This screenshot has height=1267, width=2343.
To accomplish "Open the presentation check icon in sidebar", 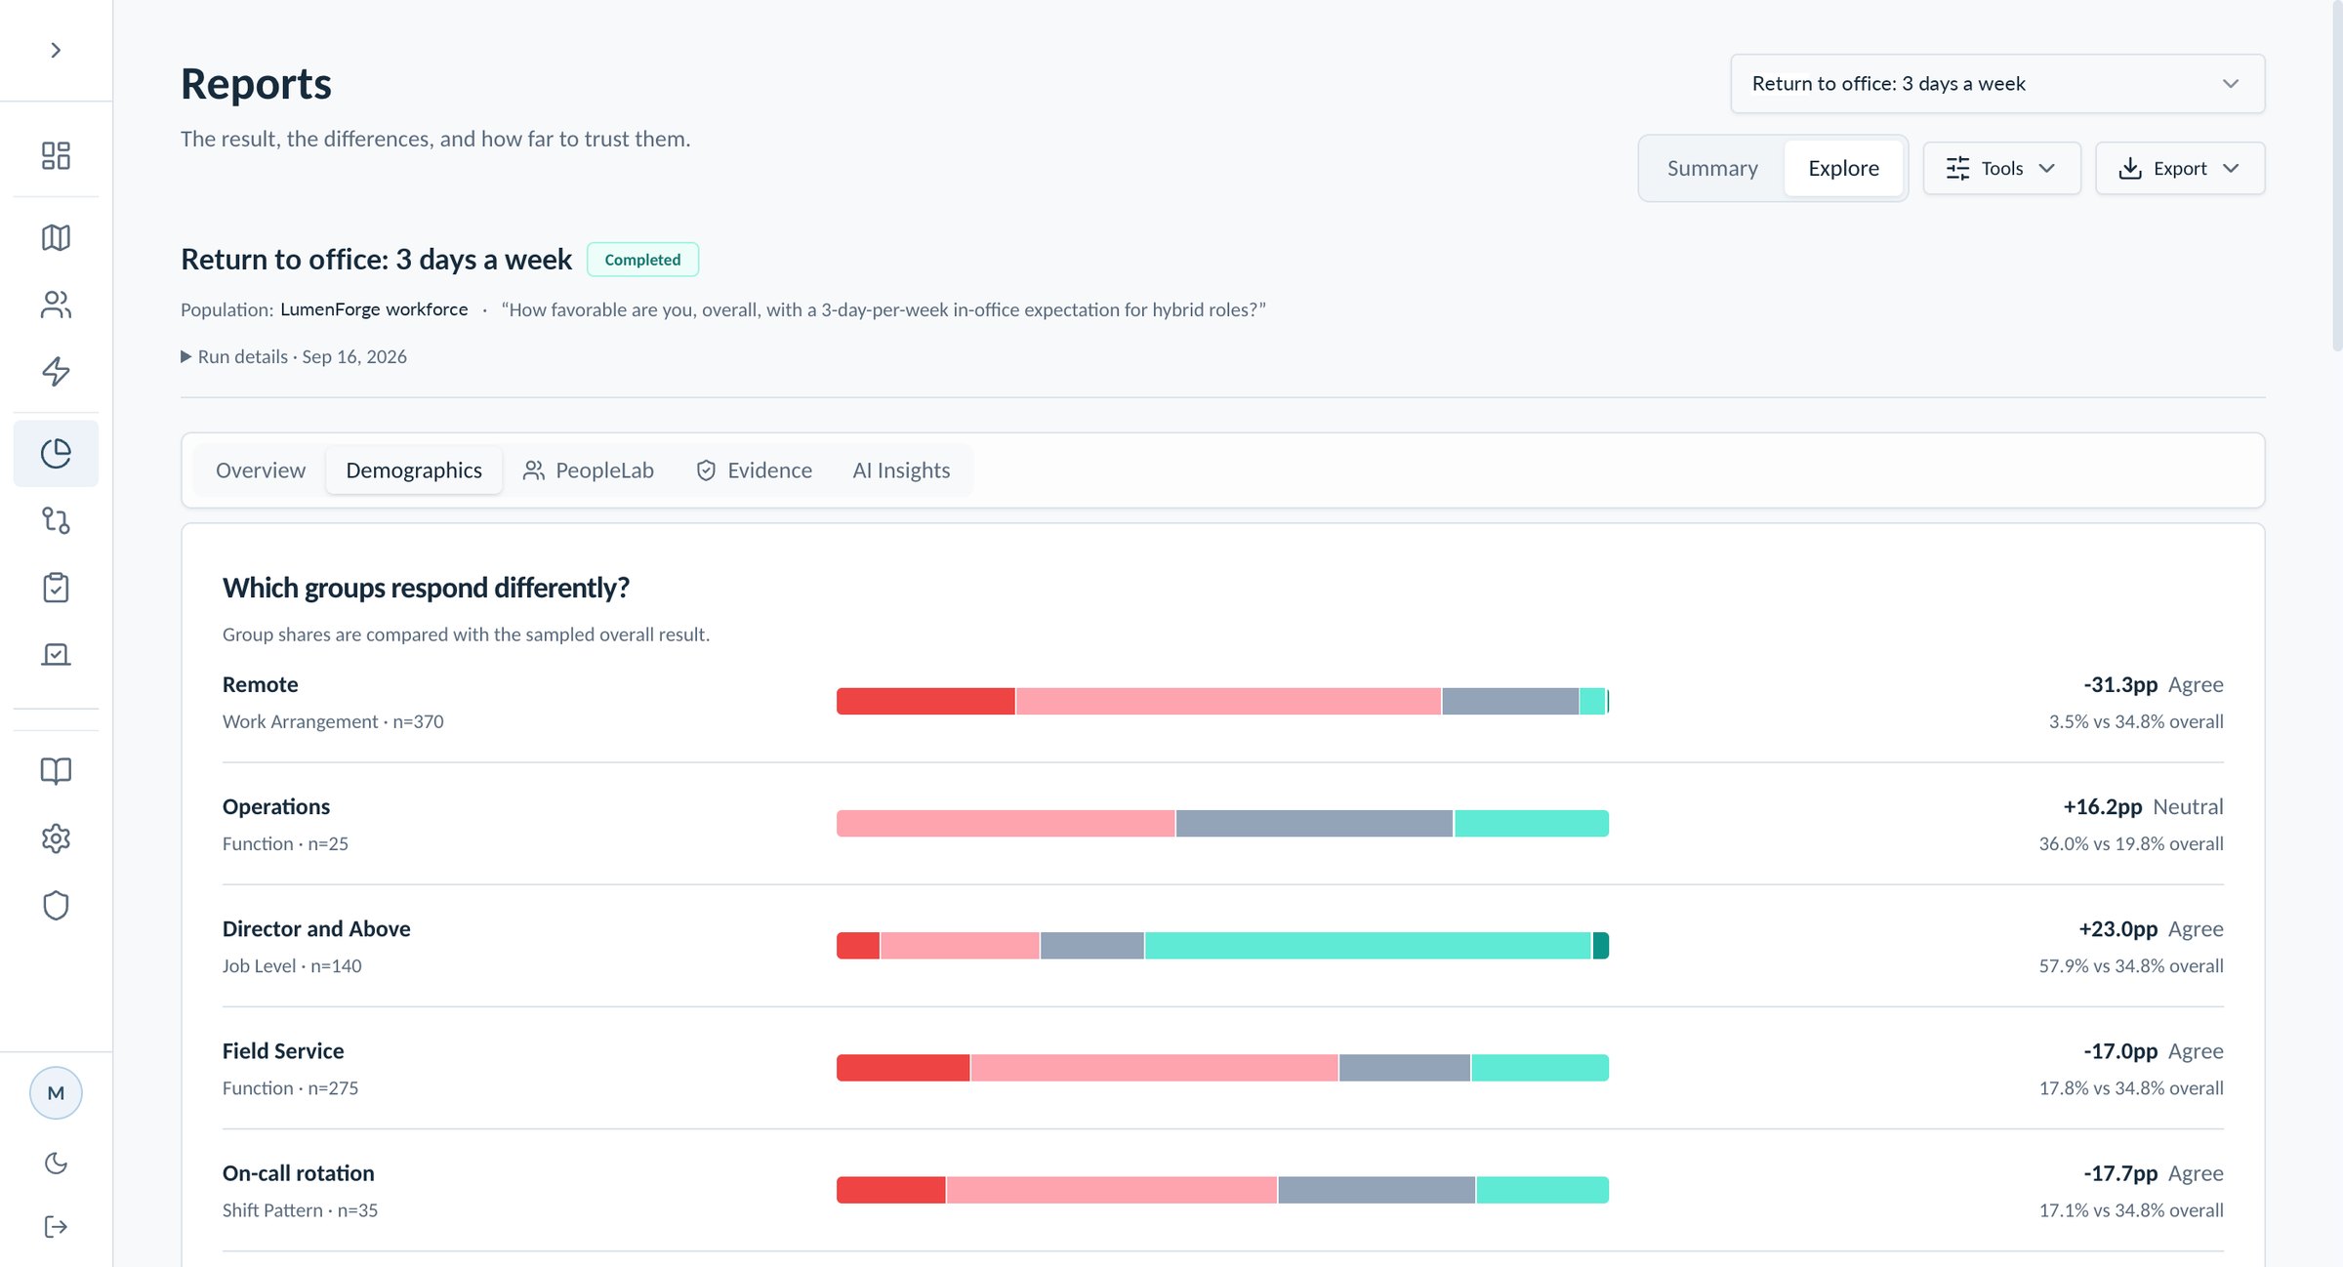I will point(56,654).
